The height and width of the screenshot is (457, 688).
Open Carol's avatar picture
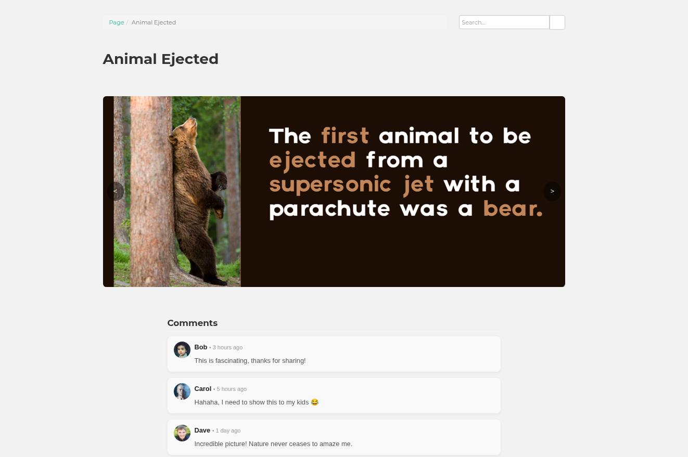point(182,391)
